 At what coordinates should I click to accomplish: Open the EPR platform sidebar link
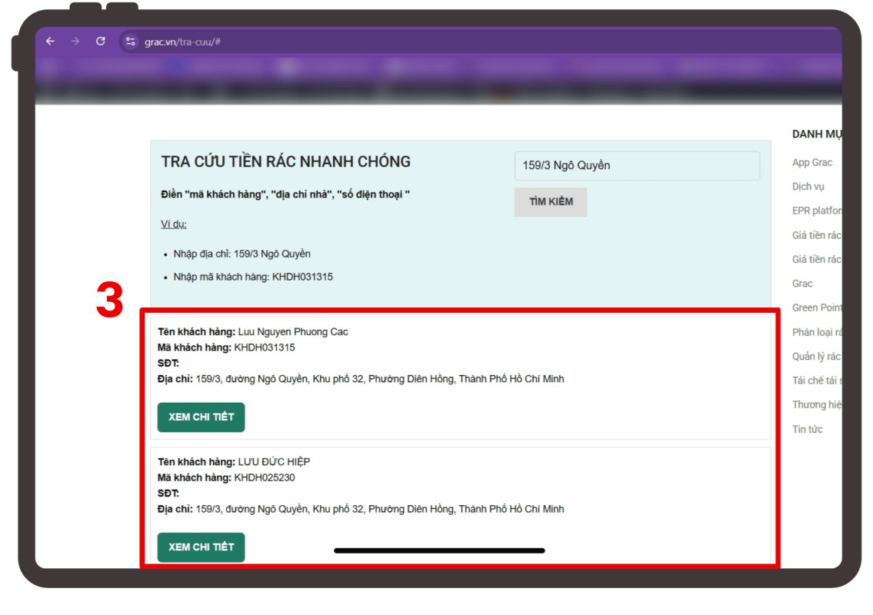817,211
